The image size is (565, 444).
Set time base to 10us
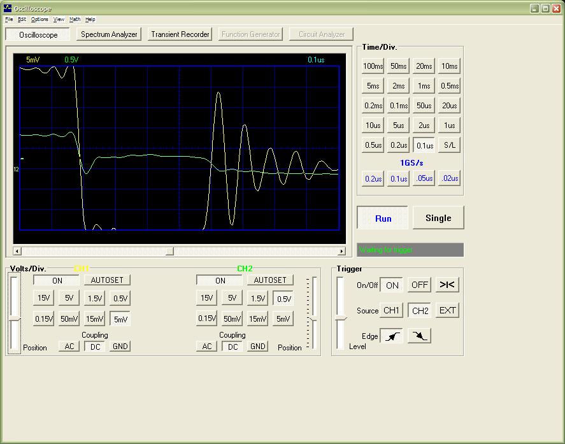[373, 125]
